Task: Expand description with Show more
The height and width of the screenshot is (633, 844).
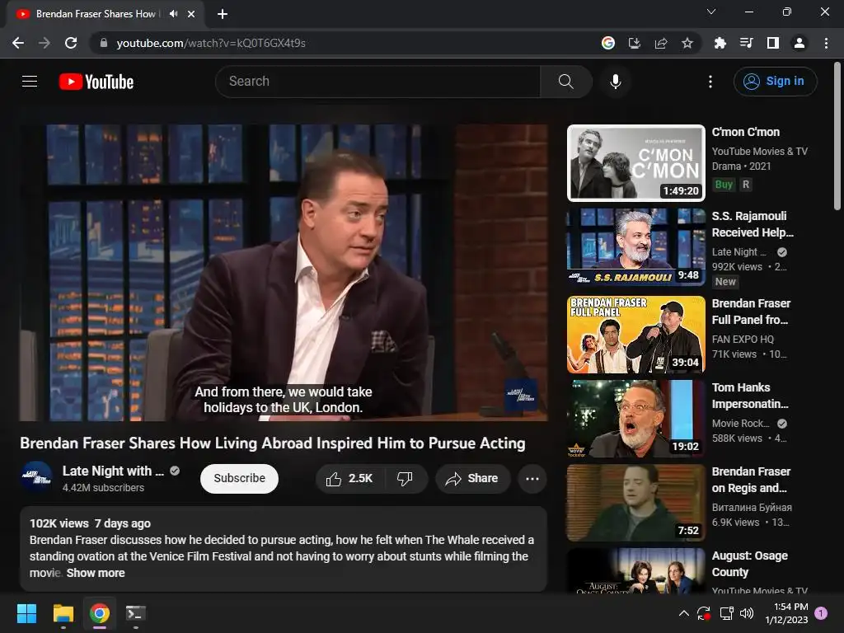Action: pos(96,574)
